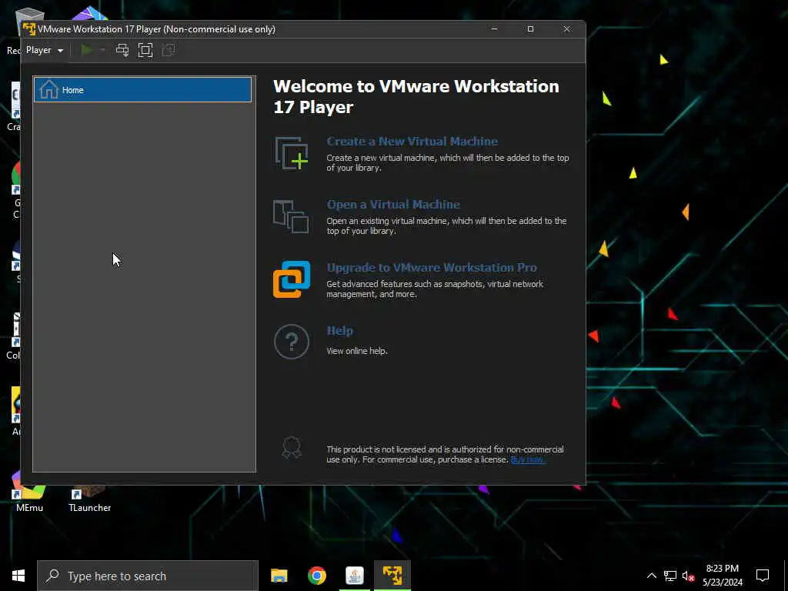Open File Explorer from taskbar
The image size is (788, 591).
279,576
